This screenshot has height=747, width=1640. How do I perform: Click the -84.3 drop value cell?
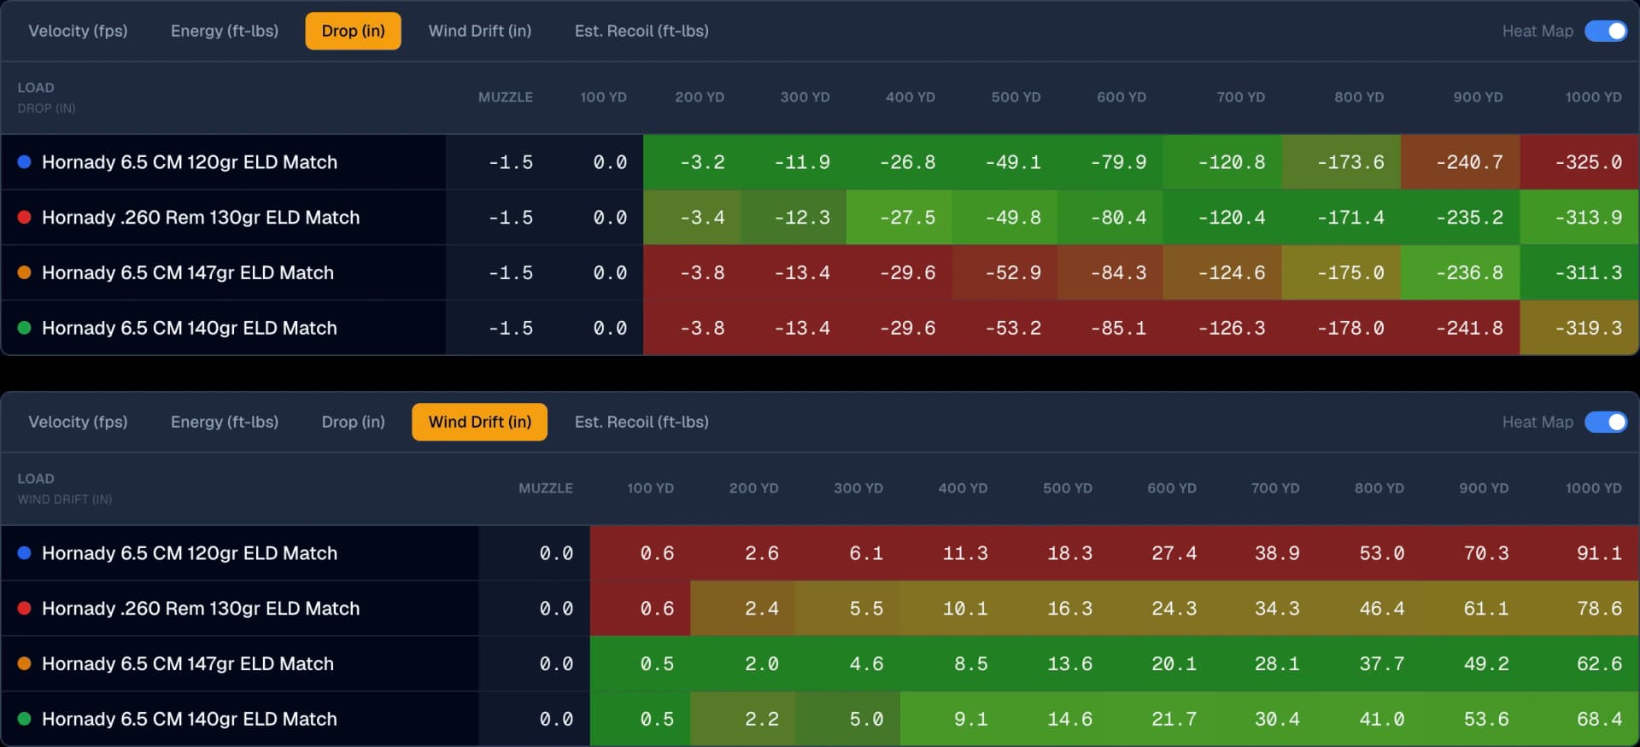(x=1110, y=273)
